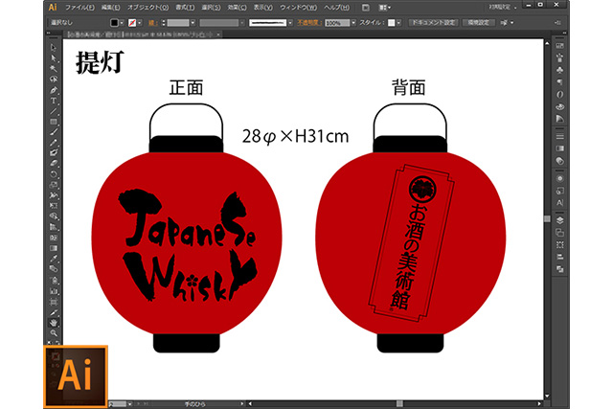Image resolution: width=613 pixels, height=409 pixels.
Task: Select the Symbol Sprayer tool
Action: coord(54,280)
